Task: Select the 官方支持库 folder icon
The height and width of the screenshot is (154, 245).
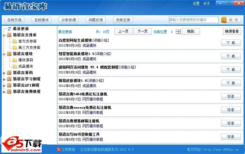Action: (x=15, y=41)
